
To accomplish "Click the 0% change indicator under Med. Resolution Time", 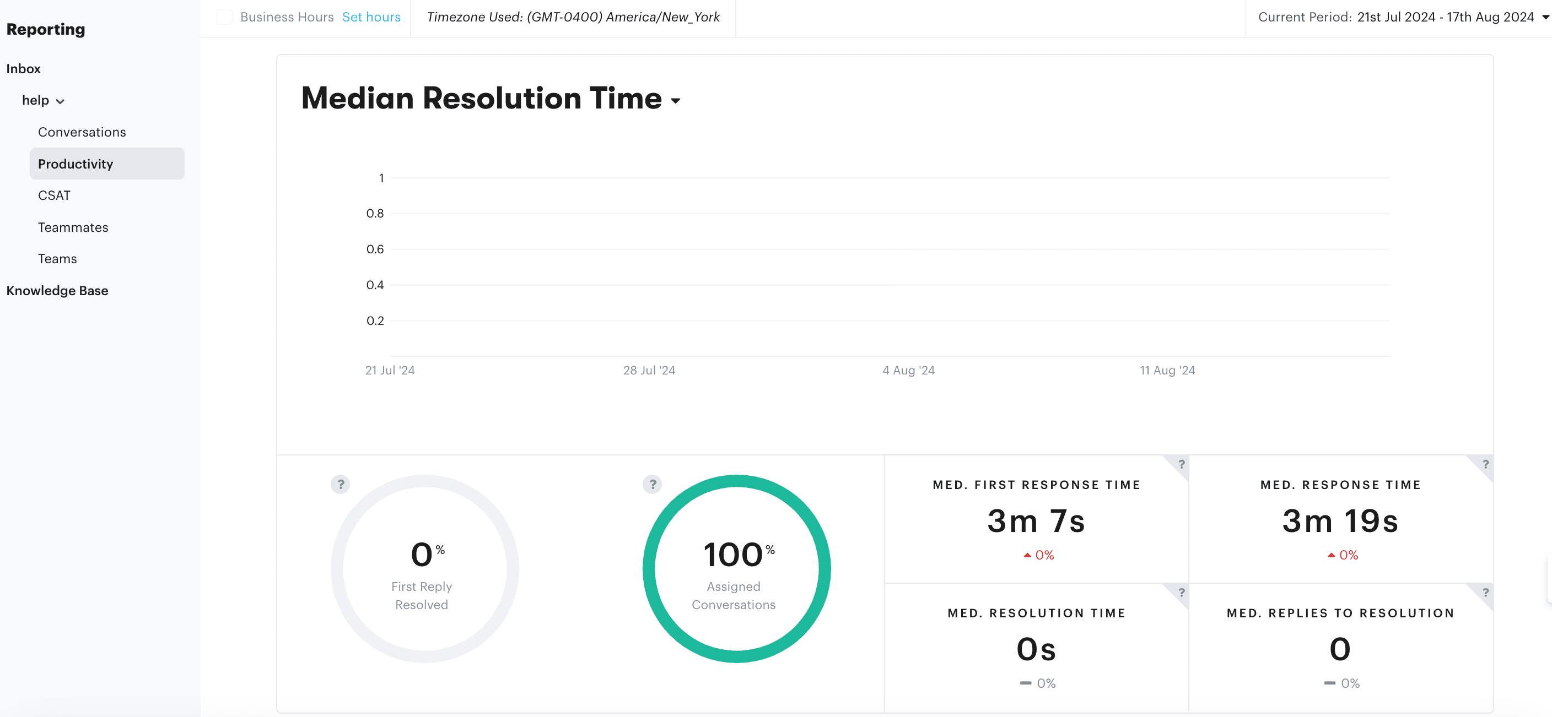I will click(1037, 683).
